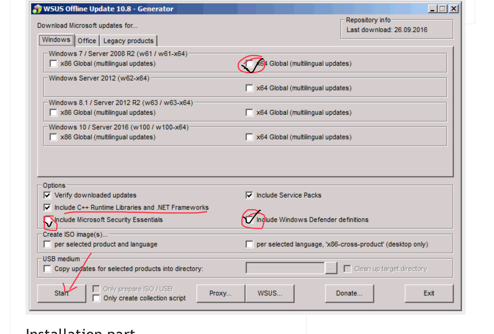Toggle Include Service Packs option
Viewport: 494px width, 334px height.
[x=249, y=195]
